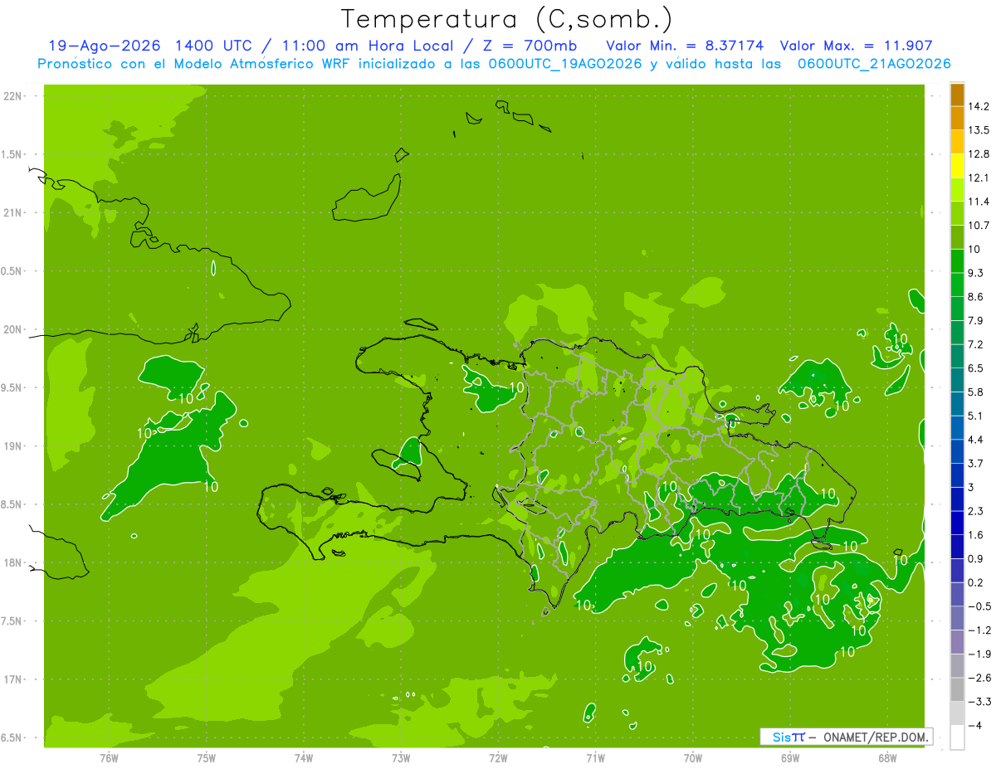Screen dimensions: 996x769
Task: Click the "0600UTC_19AGO2026" initialization timestamp
Action: coord(565,64)
